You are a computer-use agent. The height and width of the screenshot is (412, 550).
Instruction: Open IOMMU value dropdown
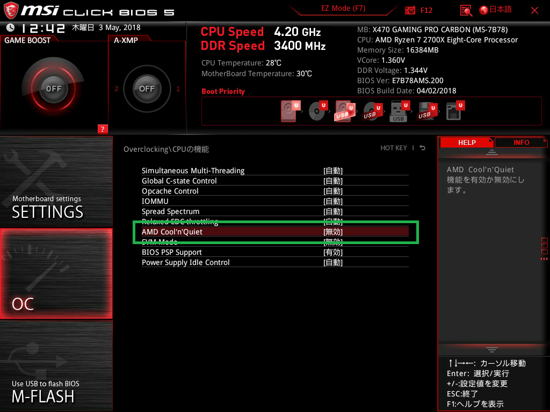click(x=333, y=201)
